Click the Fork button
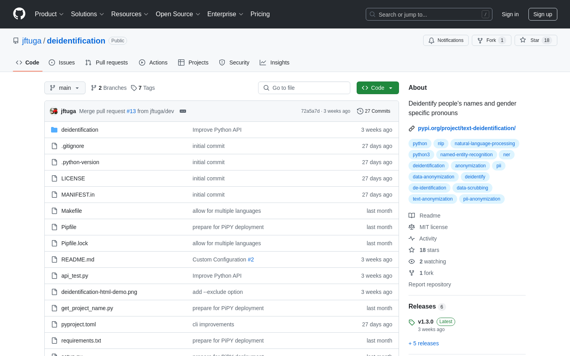 point(492,40)
